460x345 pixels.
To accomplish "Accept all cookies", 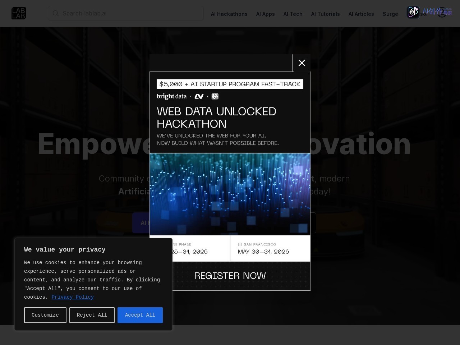I will coord(140,315).
